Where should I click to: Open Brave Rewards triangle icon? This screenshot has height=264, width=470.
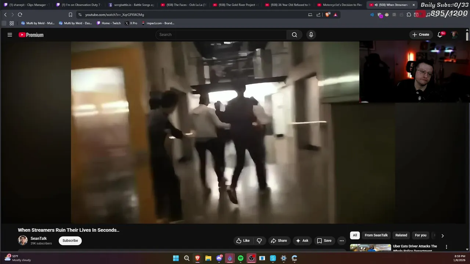[x=335, y=15]
